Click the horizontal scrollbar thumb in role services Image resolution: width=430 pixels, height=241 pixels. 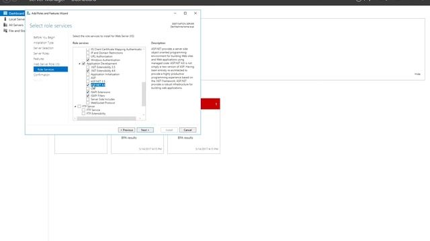[x=106, y=118]
